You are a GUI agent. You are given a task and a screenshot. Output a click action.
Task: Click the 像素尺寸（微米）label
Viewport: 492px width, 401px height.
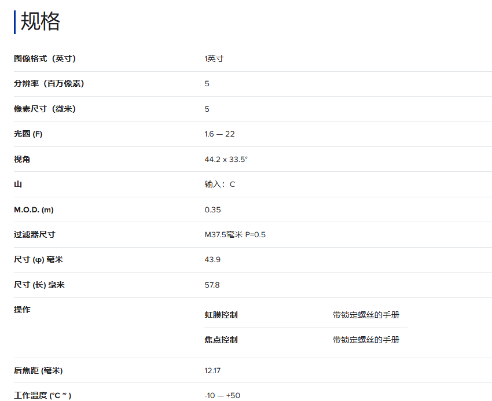click(x=45, y=109)
